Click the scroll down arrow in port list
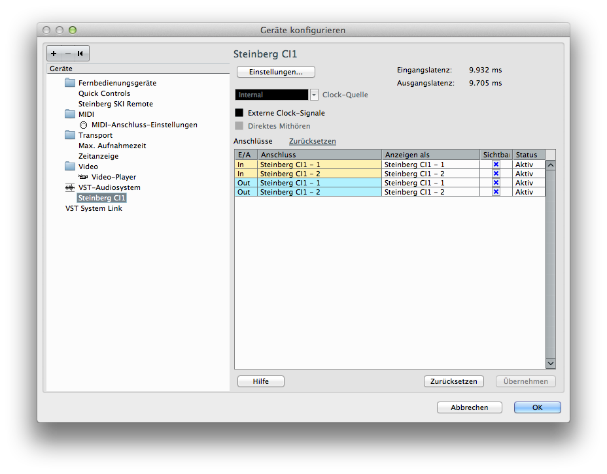The width and height of the screenshot is (607, 474). [x=551, y=364]
